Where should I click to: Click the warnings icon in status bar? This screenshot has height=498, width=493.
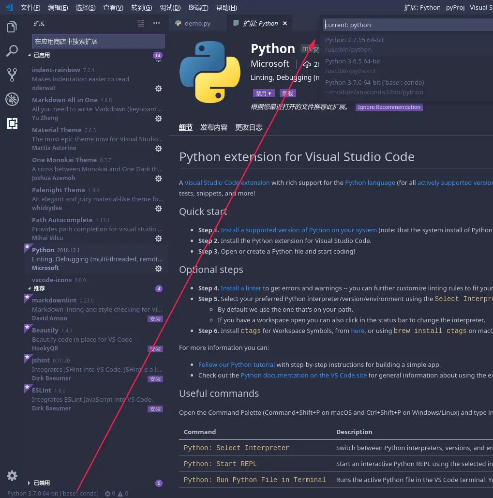pos(120,494)
